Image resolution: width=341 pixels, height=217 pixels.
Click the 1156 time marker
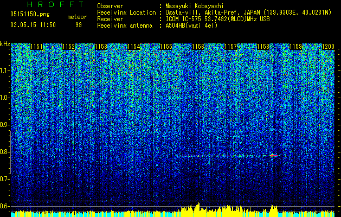point(198,47)
